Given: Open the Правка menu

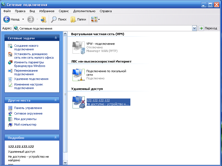Looking at the screenshot, I should pos(20,11).
